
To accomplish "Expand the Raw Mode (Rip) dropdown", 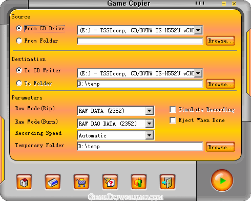I will click(150, 111).
